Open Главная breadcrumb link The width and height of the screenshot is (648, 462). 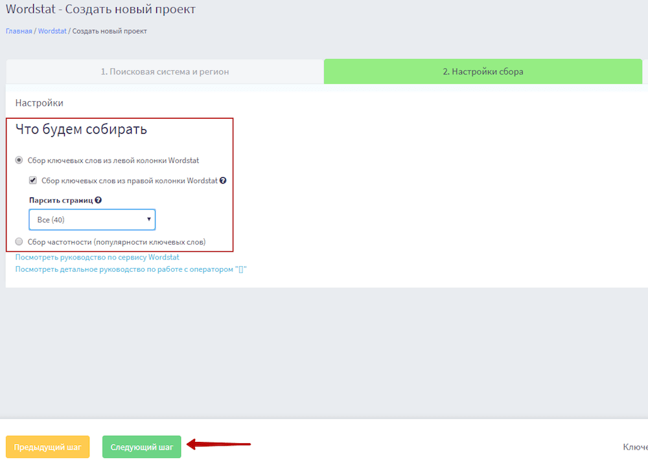point(19,31)
